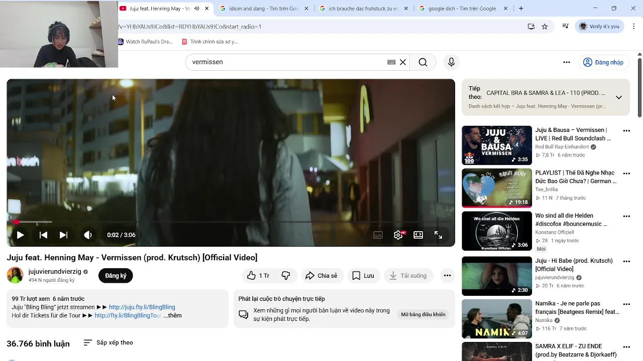643x361 pixels.
Task: Mute the YouTube tab audio icon
Action: tap(196, 9)
